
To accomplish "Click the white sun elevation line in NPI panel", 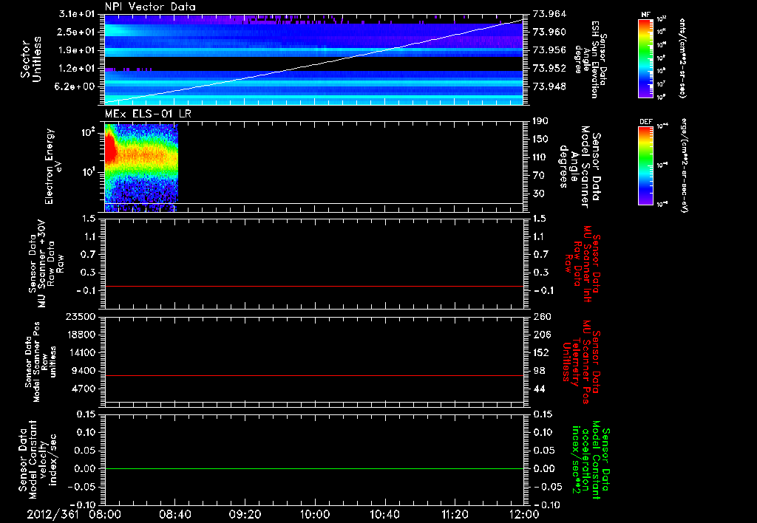I will point(314,63).
